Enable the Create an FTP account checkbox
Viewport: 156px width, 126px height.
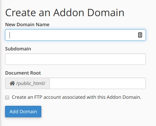(7, 97)
